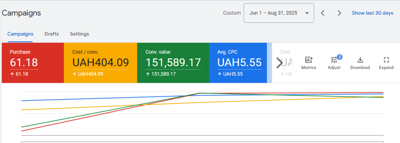Toggle the red Purchase scorecard
Image resolution: width=400 pixels, height=143 pixels.
tap(33, 63)
